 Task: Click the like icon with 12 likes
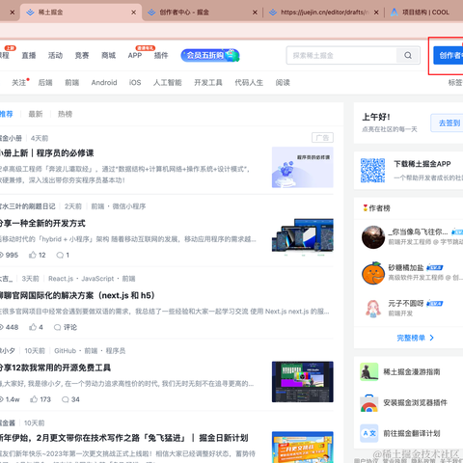33,255
